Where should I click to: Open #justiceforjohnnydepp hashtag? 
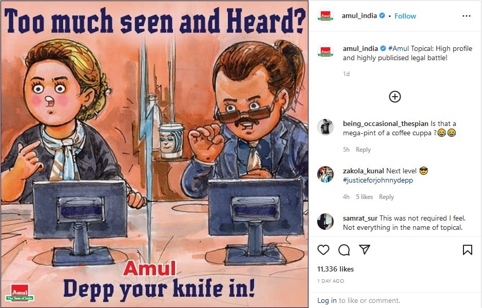pos(378,180)
